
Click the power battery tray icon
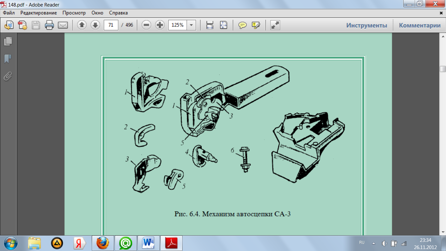[394, 243]
